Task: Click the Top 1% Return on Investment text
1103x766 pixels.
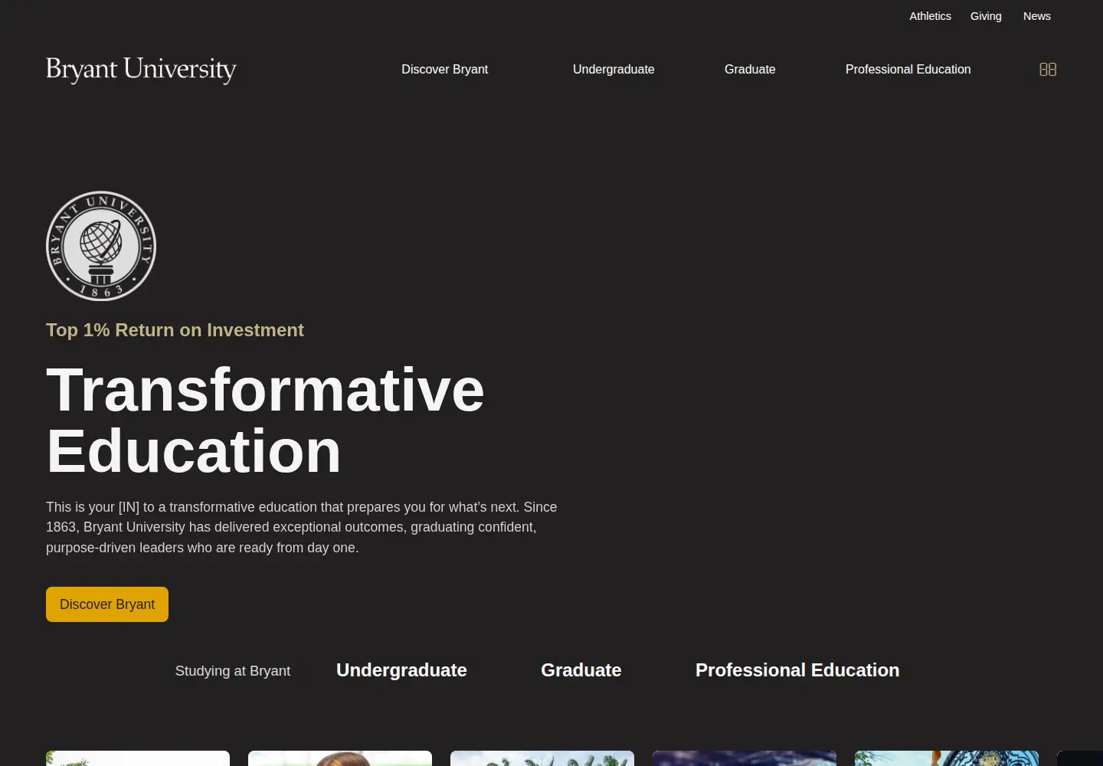Action: click(x=175, y=330)
